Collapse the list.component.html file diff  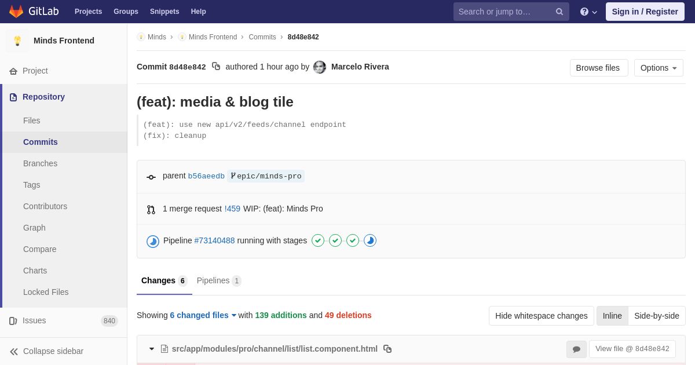152,349
